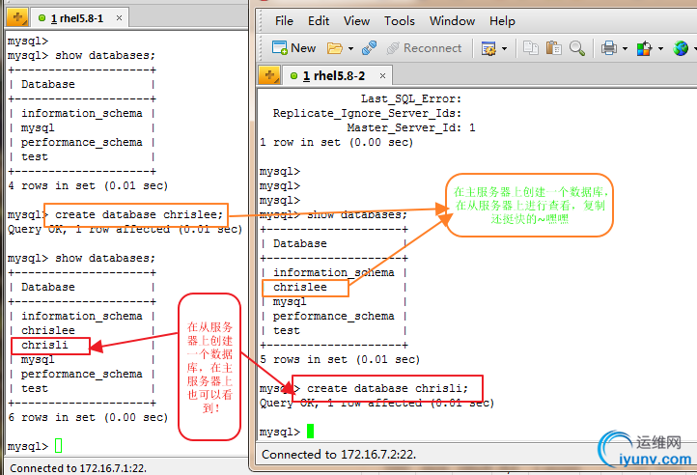The image size is (697, 475).
Task: Click the Open folder icon in toolbar
Action: tap(334, 48)
